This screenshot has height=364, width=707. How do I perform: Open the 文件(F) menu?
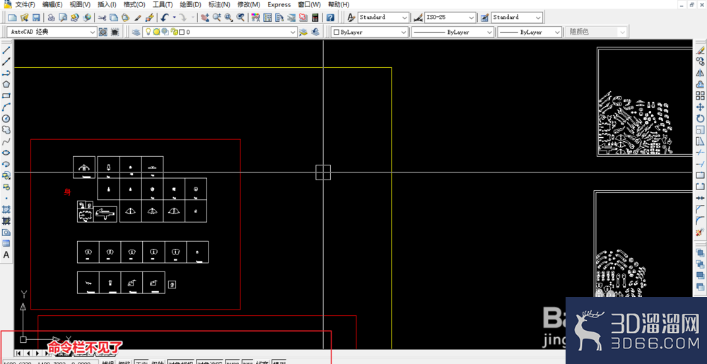click(x=25, y=4)
